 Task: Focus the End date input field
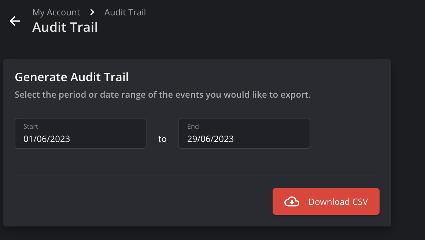[x=244, y=134]
